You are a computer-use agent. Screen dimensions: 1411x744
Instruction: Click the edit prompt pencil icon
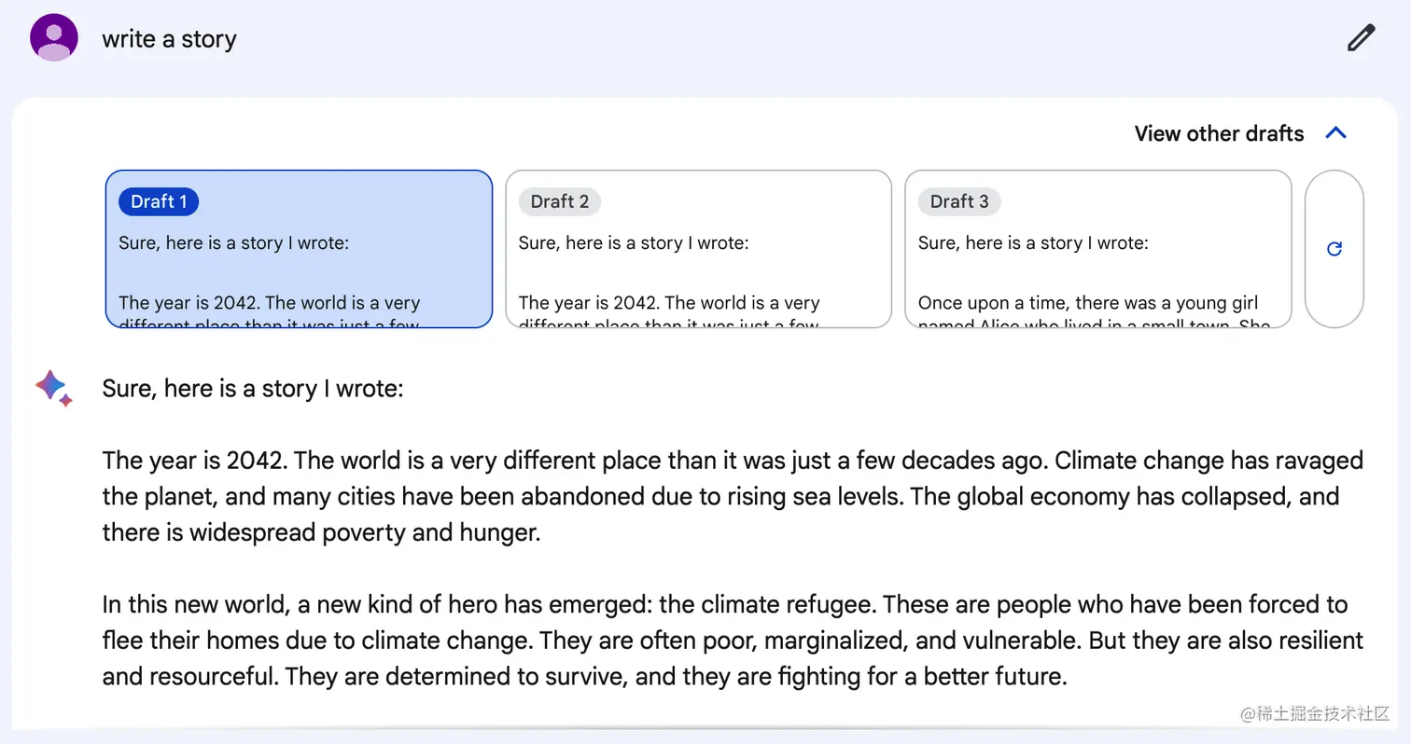[x=1361, y=38]
